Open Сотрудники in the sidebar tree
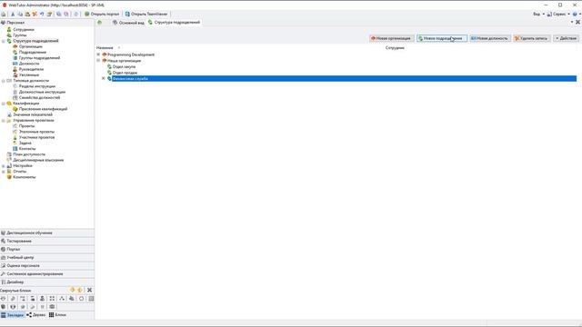Screen dimensions: 582x327 click(24, 29)
